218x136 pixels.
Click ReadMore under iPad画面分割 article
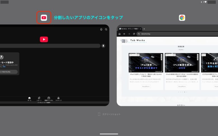[182, 86]
